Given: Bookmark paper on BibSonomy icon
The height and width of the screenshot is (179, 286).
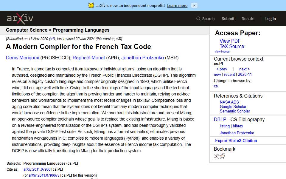Looking at the screenshot, I should tap(216, 156).
